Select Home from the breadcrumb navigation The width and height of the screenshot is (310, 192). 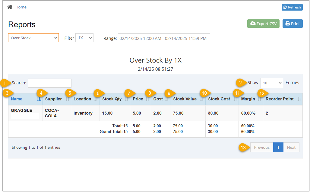click(x=21, y=7)
